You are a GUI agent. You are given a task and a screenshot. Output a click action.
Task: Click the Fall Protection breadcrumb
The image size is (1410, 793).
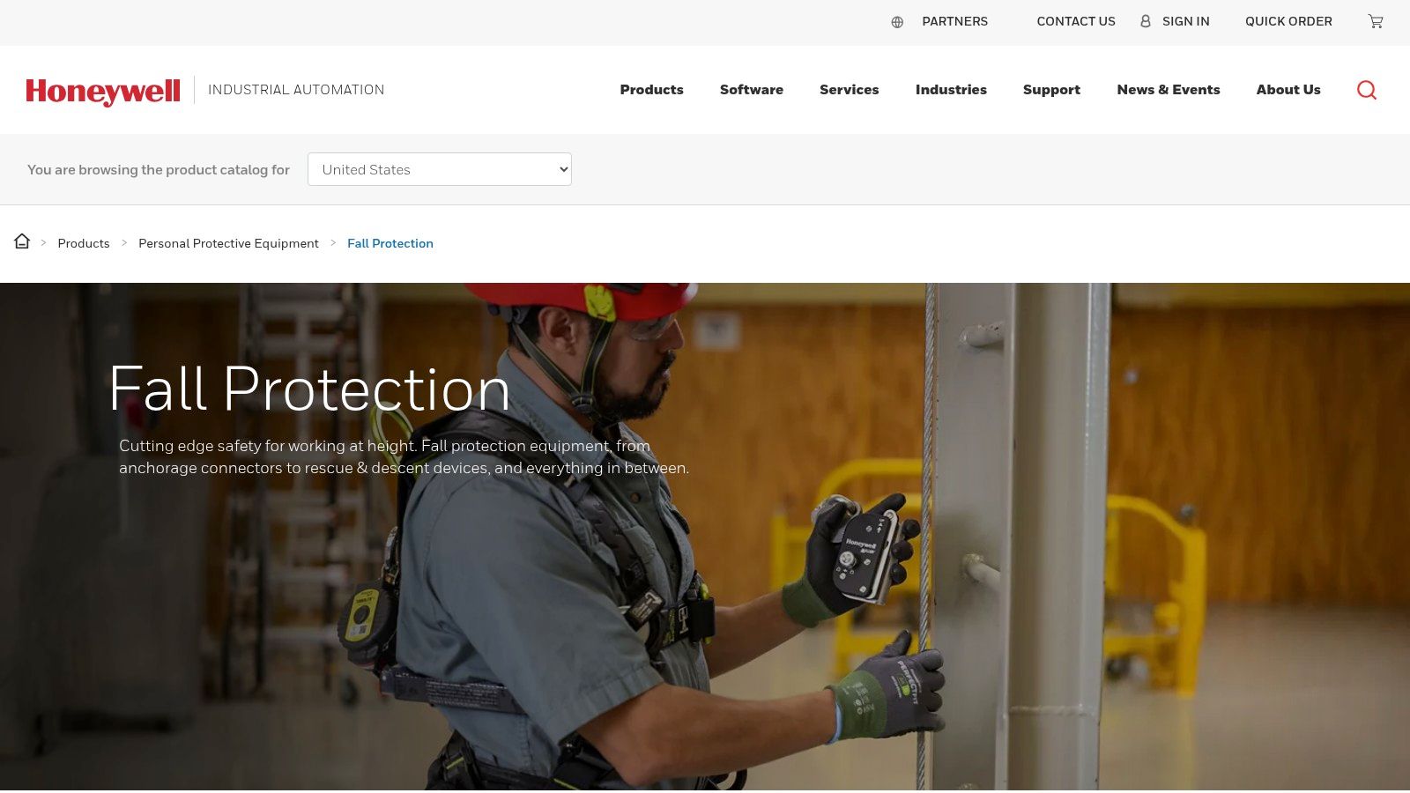(x=390, y=243)
